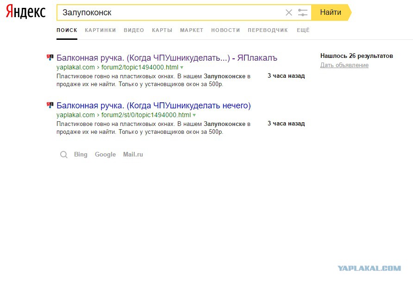Click the yellow Найти search button
The image size is (413, 282).
point(331,13)
